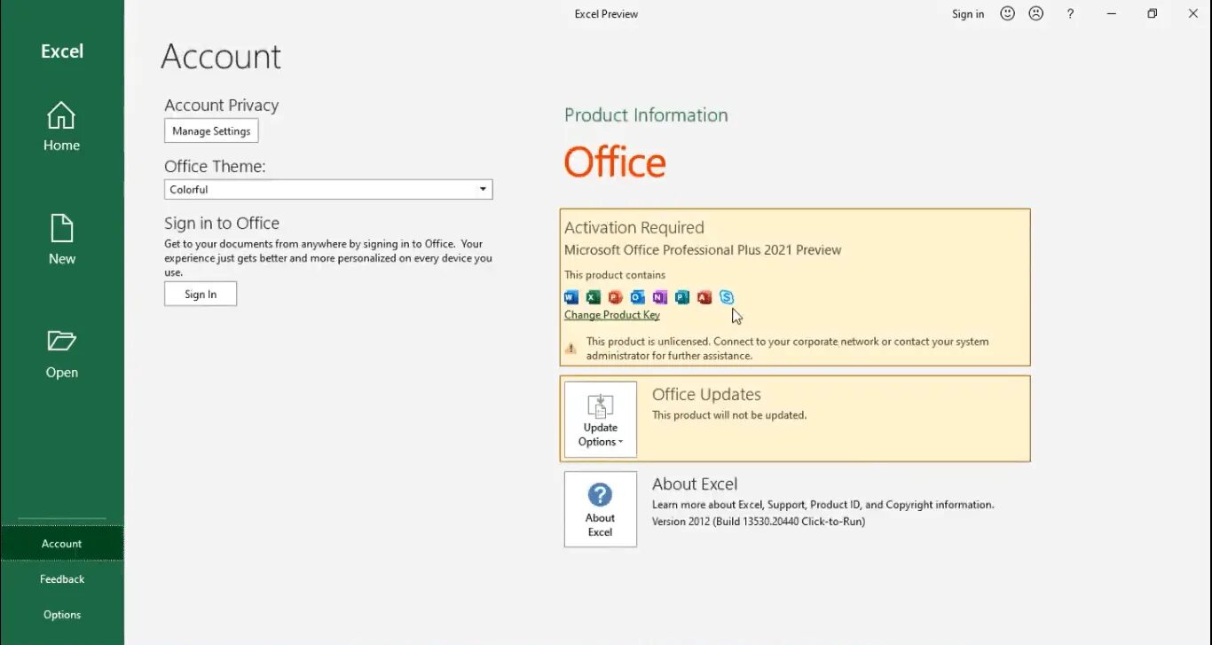
Task: Select the Account menu item
Action: click(x=61, y=543)
